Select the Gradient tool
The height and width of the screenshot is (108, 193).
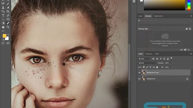[3, 23]
